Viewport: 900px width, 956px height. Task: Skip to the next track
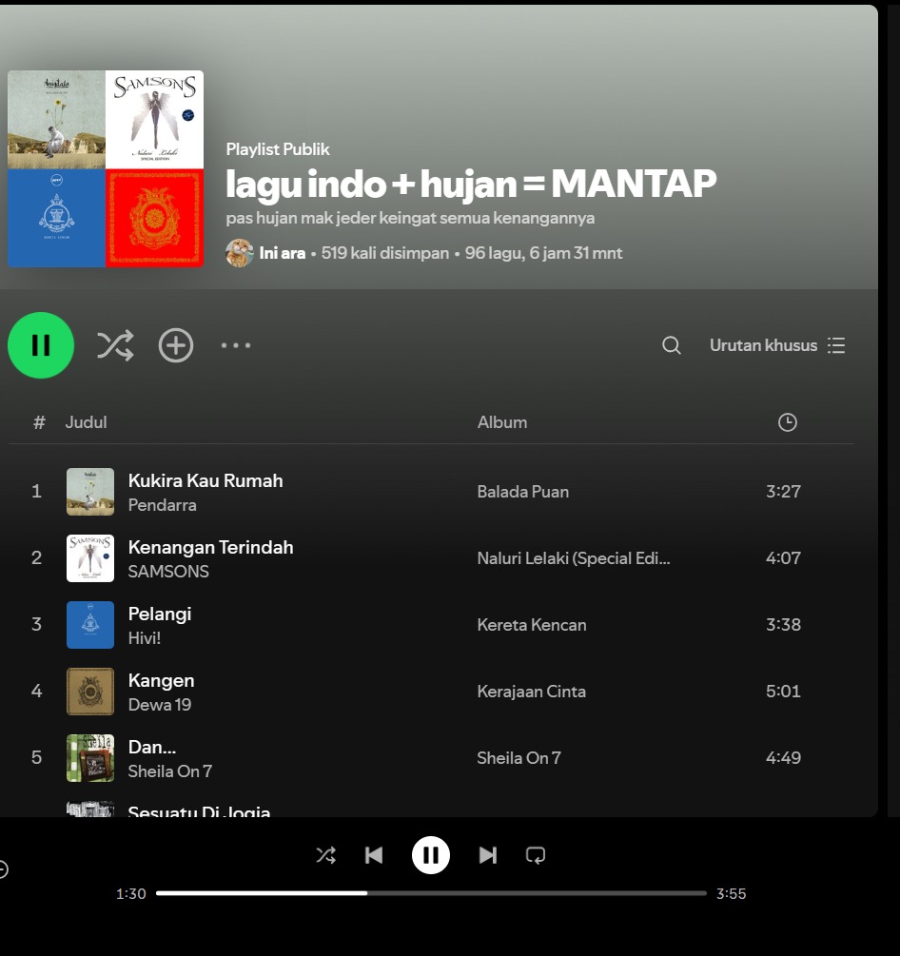click(x=487, y=855)
